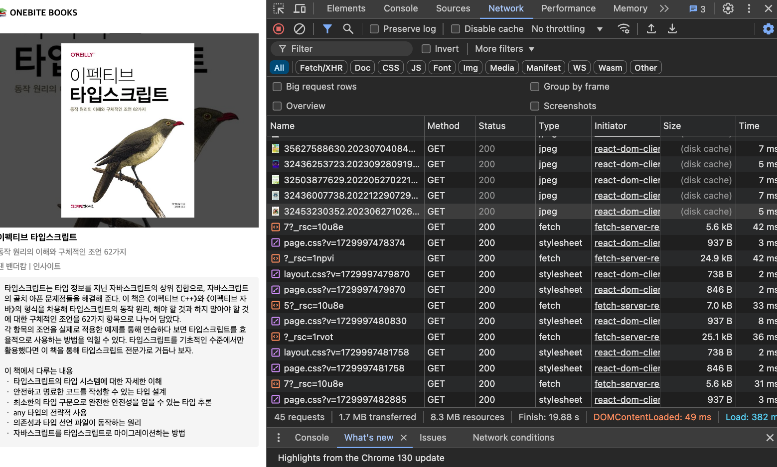Show more DevTools tabs chevron
Image resolution: width=777 pixels, height=467 pixels.
[x=664, y=8]
